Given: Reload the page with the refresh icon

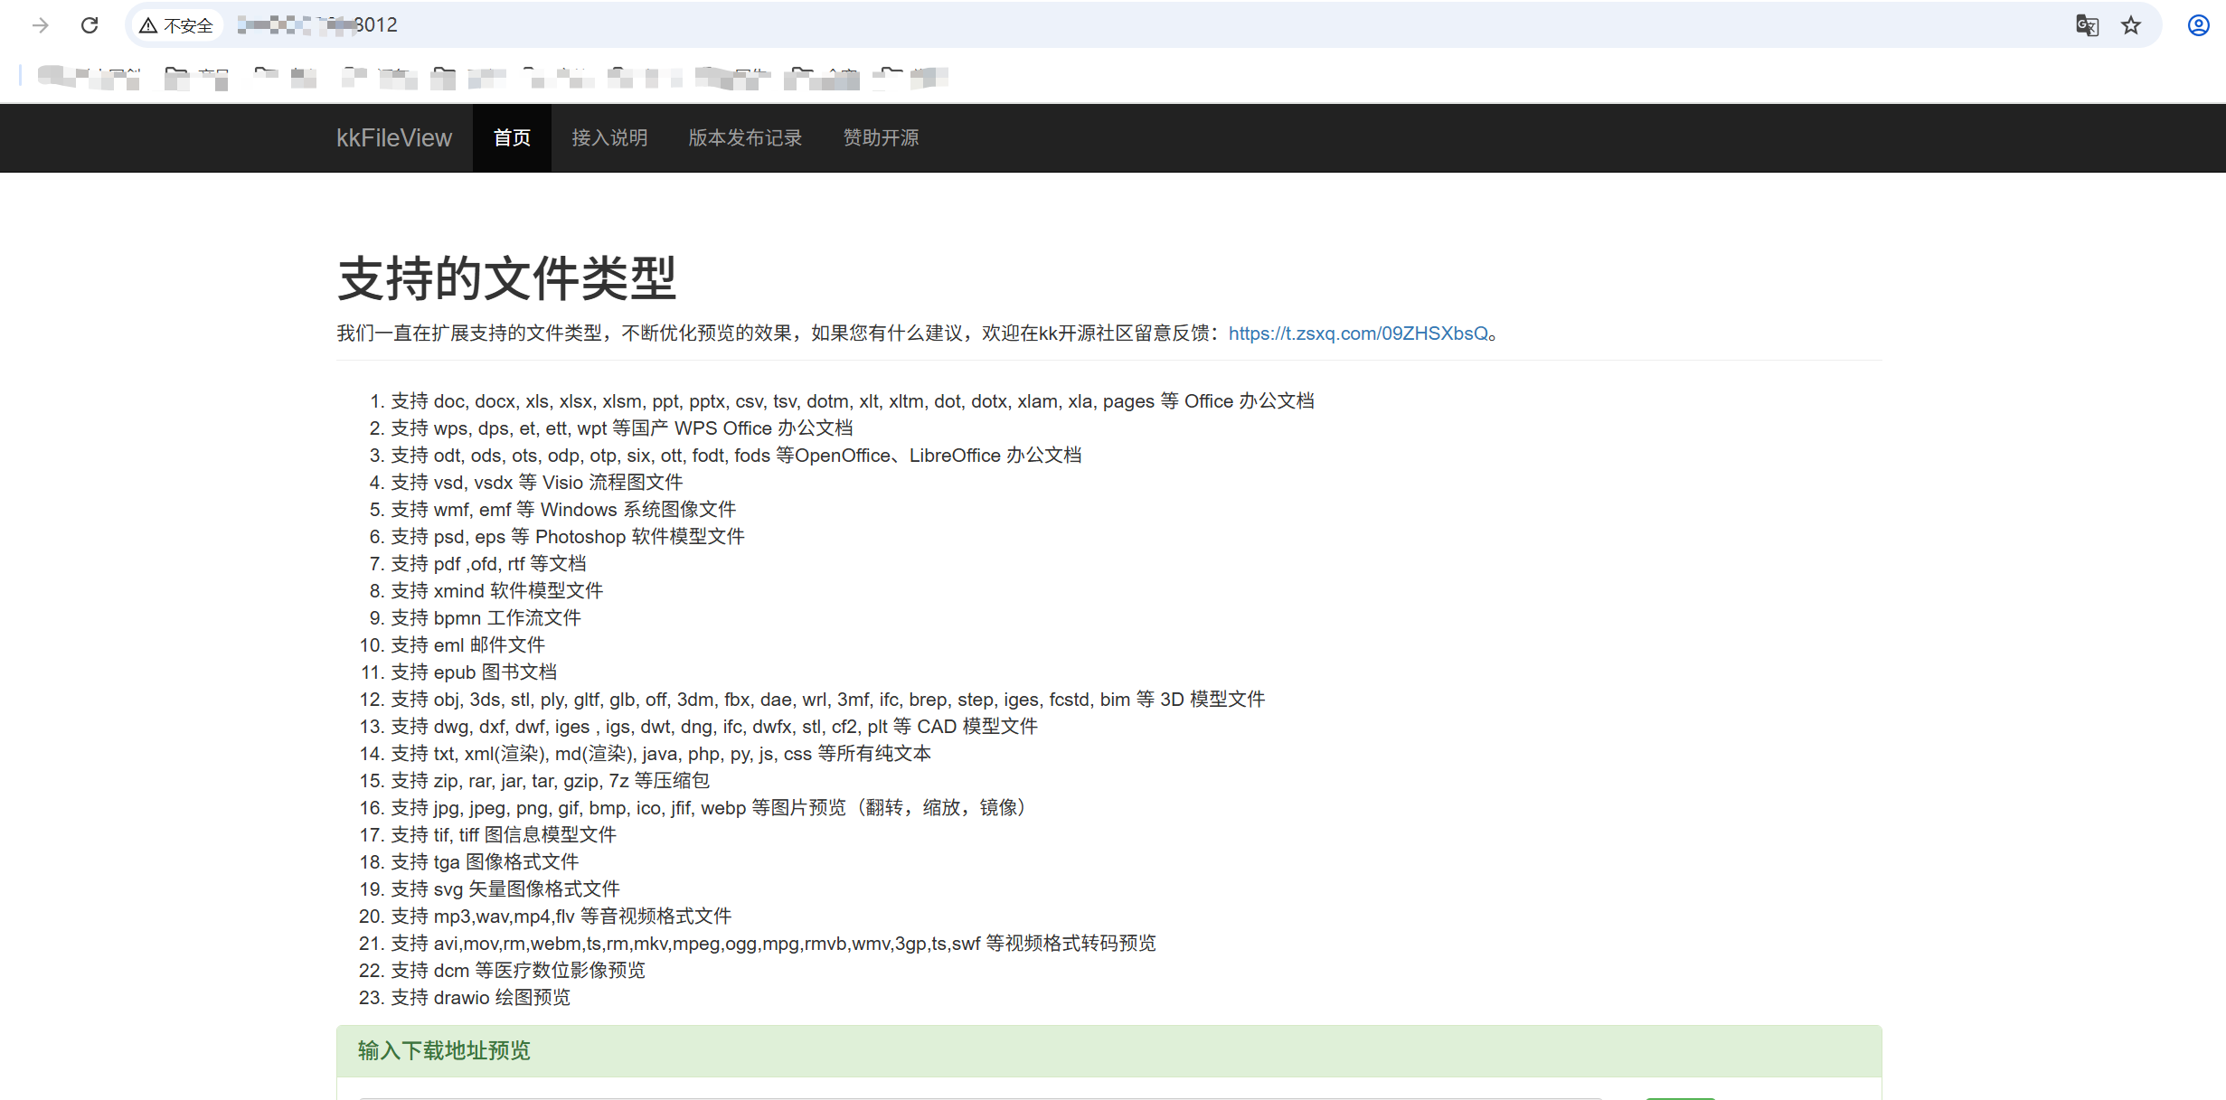Looking at the screenshot, I should point(89,25).
